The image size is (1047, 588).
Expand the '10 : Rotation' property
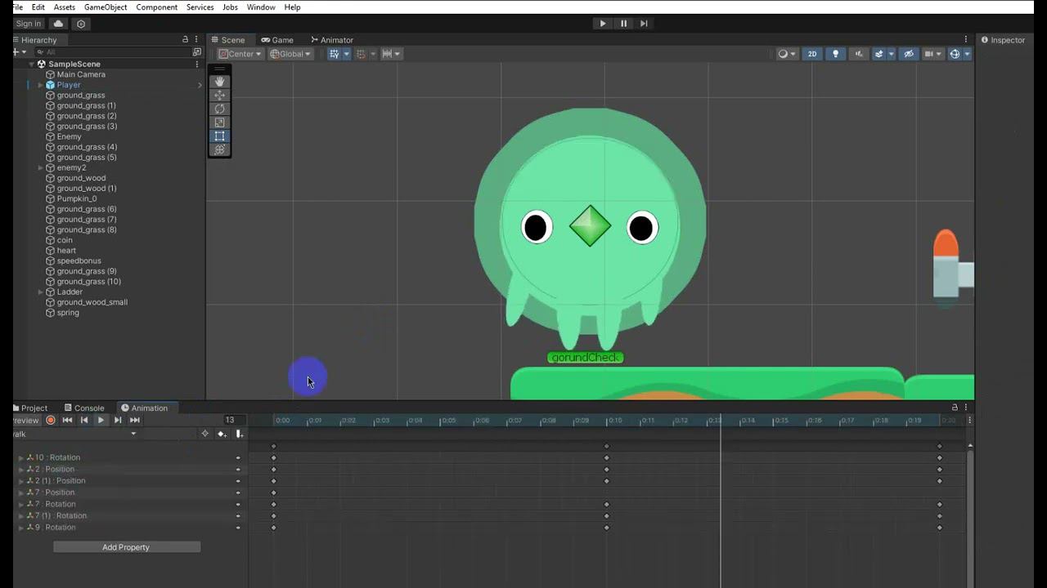[x=21, y=458]
